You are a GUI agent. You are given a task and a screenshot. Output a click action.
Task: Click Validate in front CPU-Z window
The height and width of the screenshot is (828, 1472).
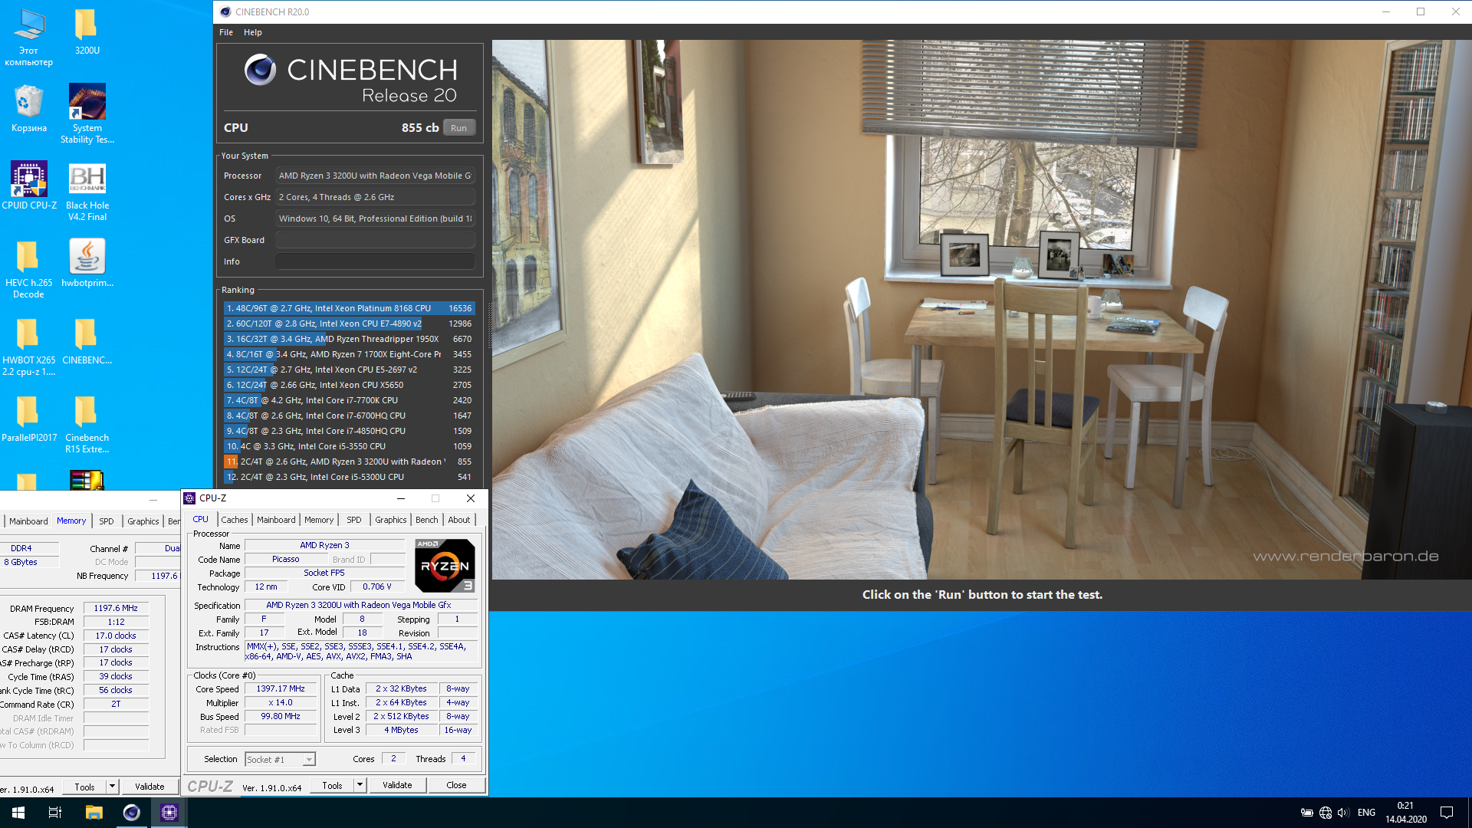point(398,785)
